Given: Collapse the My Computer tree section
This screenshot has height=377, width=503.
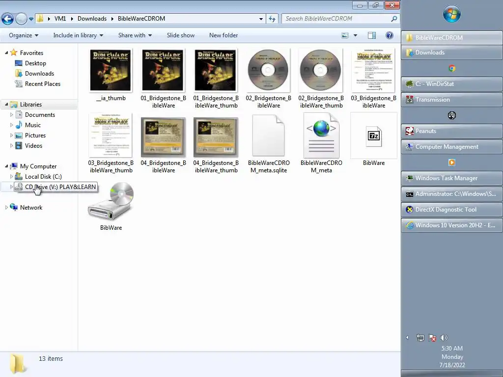Looking at the screenshot, I should pos(6,166).
